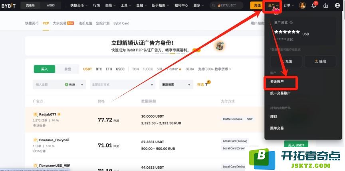The image size is (345, 171).
Task: Focus the 输入金额 amount field
Action: tap(48, 84)
